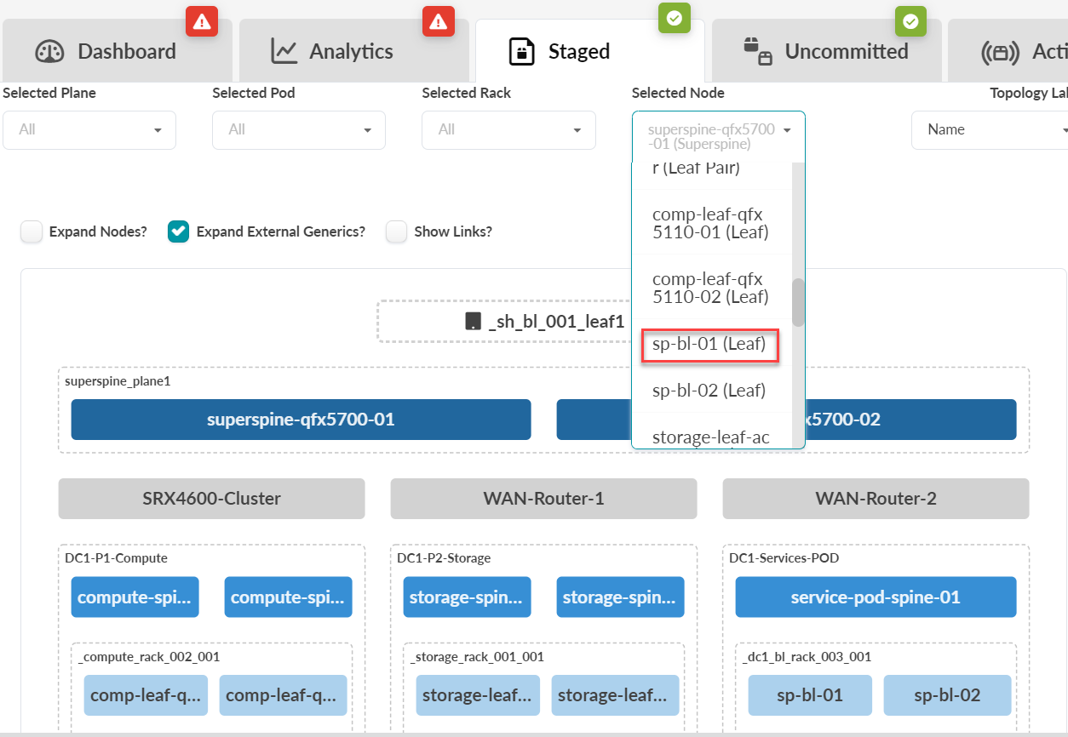
Task: Click the DC1-P1-Compute pod label
Action: pos(116,558)
